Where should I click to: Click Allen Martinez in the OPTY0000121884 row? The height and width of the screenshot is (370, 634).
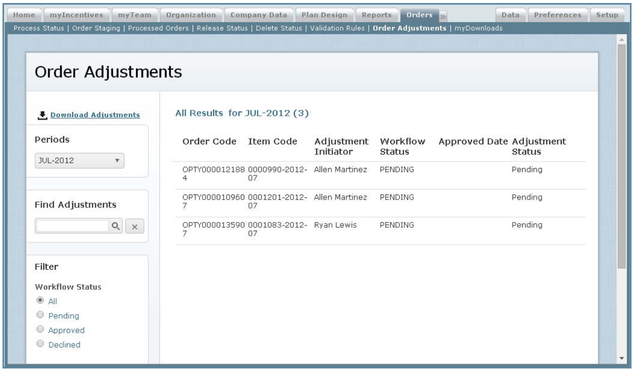coord(341,170)
